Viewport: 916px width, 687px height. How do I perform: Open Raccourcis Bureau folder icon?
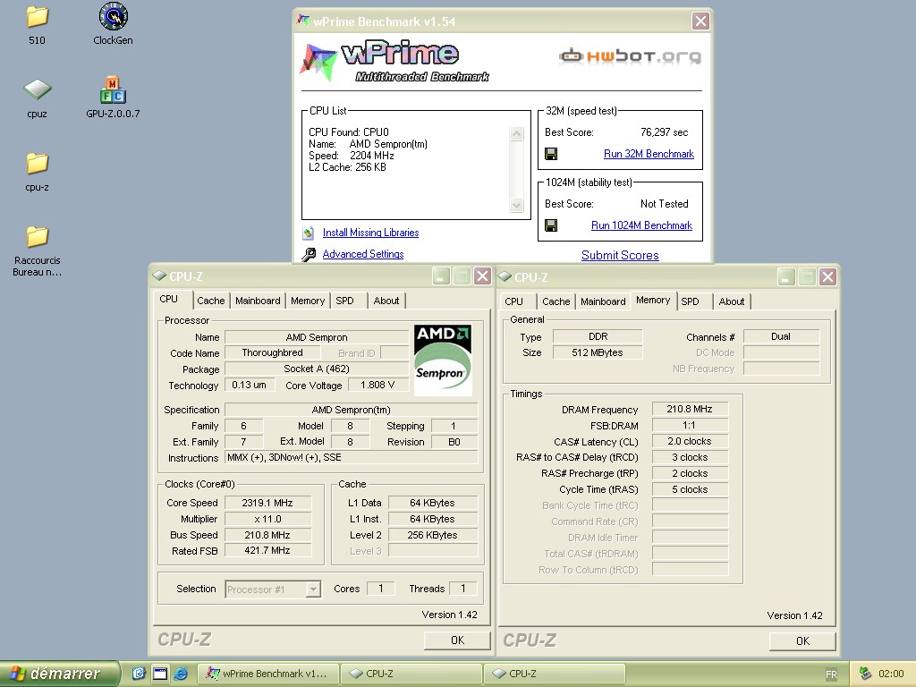pyautogui.click(x=37, y=236)
